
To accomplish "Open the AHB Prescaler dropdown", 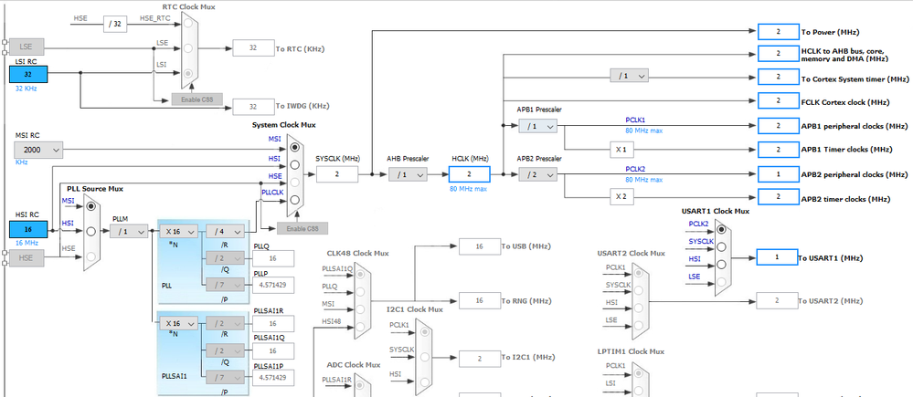I will point(408,174).
